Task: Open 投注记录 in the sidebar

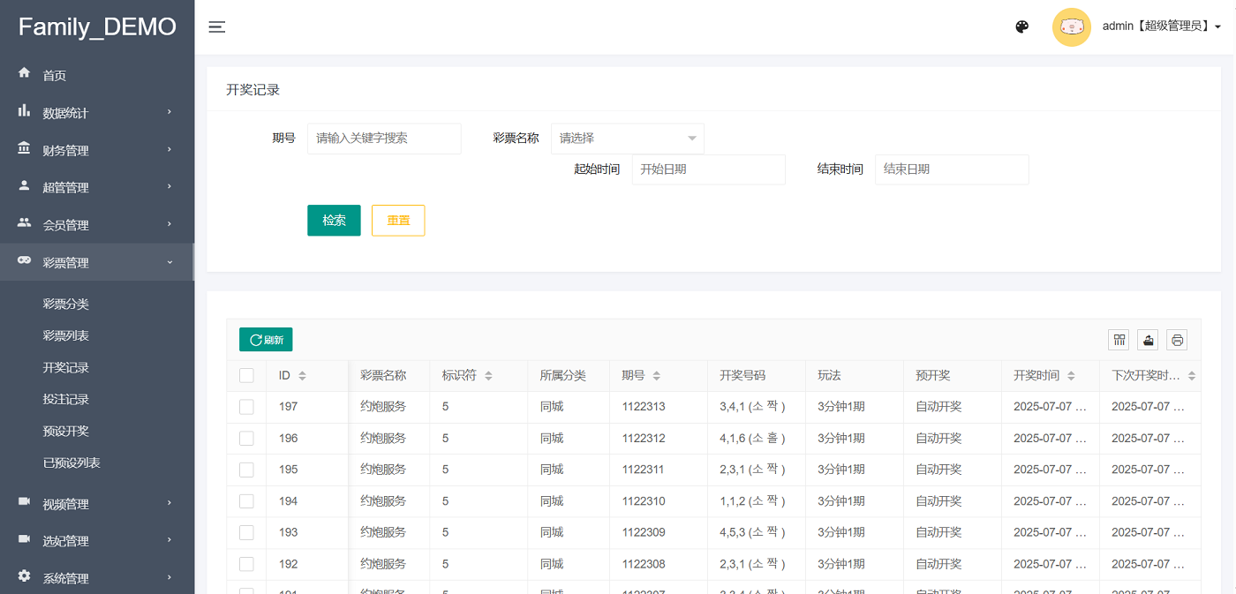Action: pyautogui.click(x=66, y=399)
